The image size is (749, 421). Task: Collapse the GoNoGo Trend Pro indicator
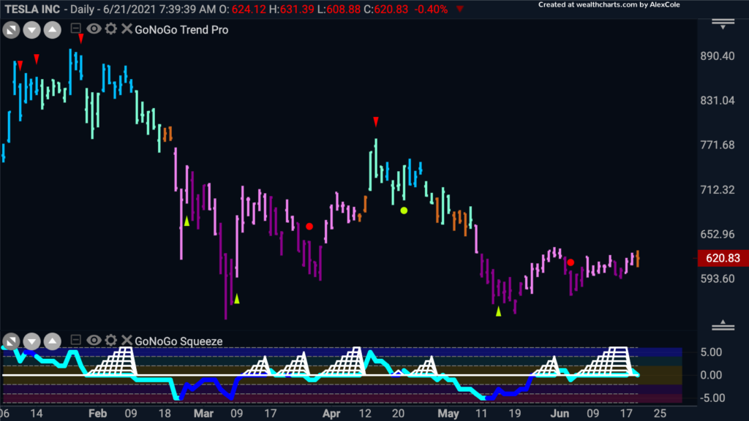tap(75, 29)
